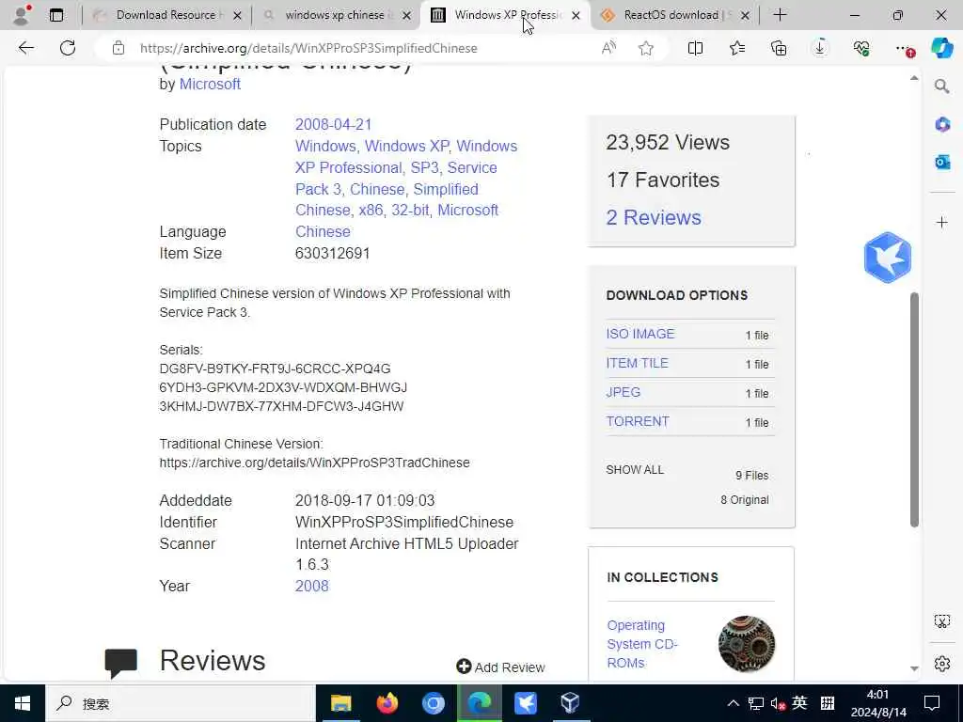Click Add Review button
This screenshot has width=963, height=722.
tap(500, 667)
